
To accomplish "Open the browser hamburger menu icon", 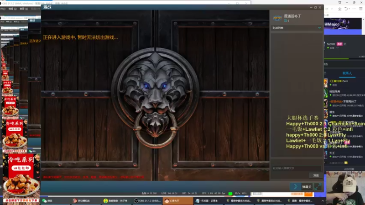I will click(361, 9).
